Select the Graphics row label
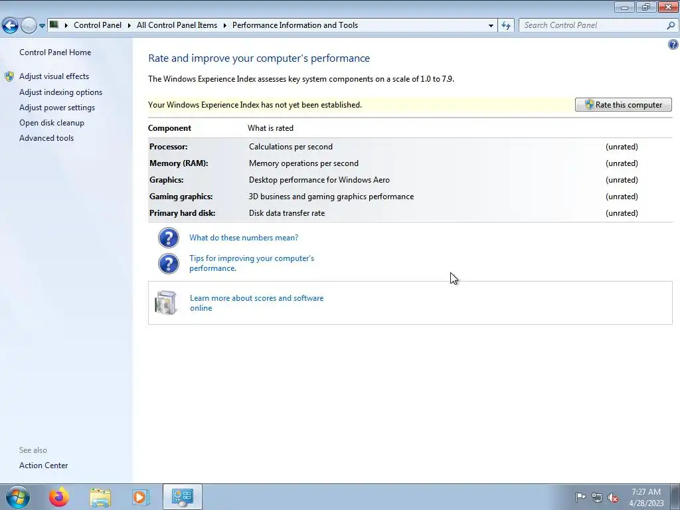The image size is (680, 510). 166,180
